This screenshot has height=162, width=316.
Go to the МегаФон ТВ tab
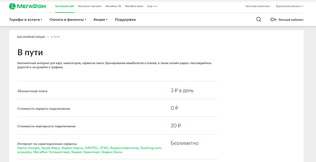point(113,6)
